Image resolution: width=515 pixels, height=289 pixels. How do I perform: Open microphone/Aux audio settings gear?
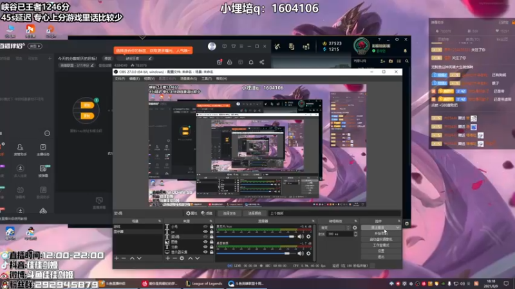pos(308,236)
